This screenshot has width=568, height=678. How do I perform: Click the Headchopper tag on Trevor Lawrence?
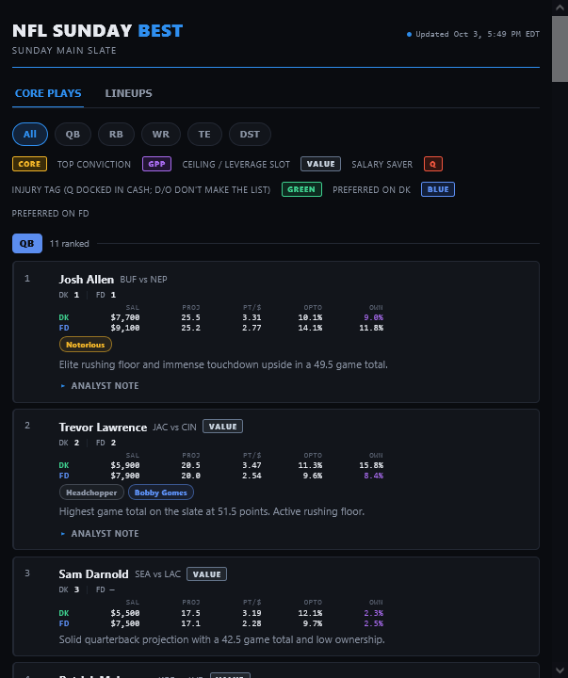pos(91,492)
